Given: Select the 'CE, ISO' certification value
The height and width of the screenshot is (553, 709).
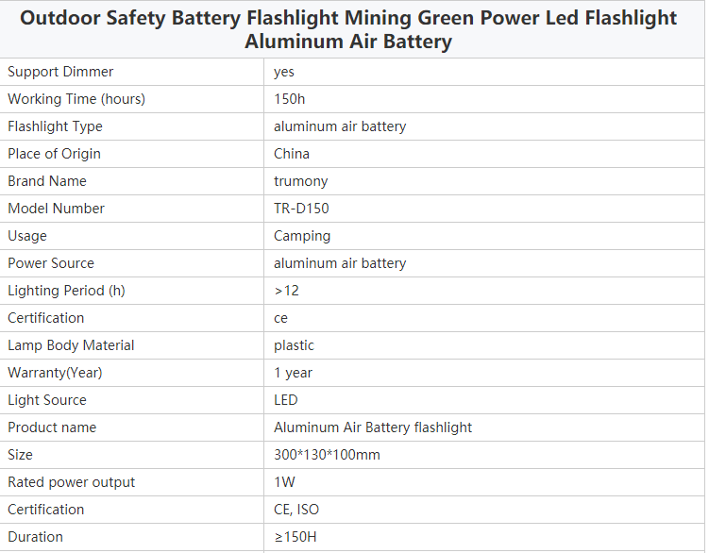Looking at the screenshot, I should (296, 510).
